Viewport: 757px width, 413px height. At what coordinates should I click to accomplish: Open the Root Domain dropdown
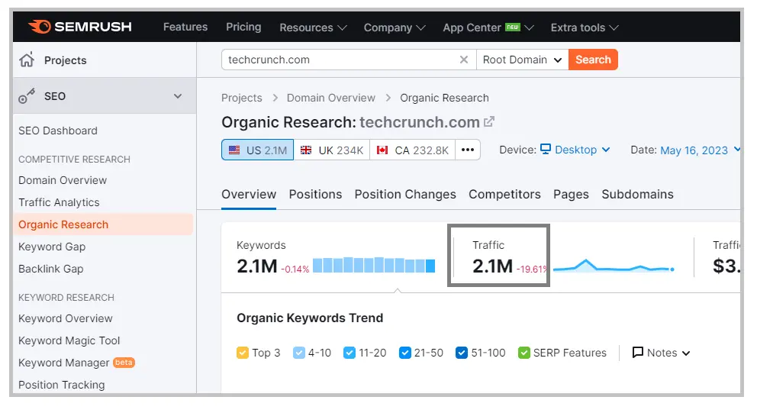pyautogui.click(x=523, y=60)
